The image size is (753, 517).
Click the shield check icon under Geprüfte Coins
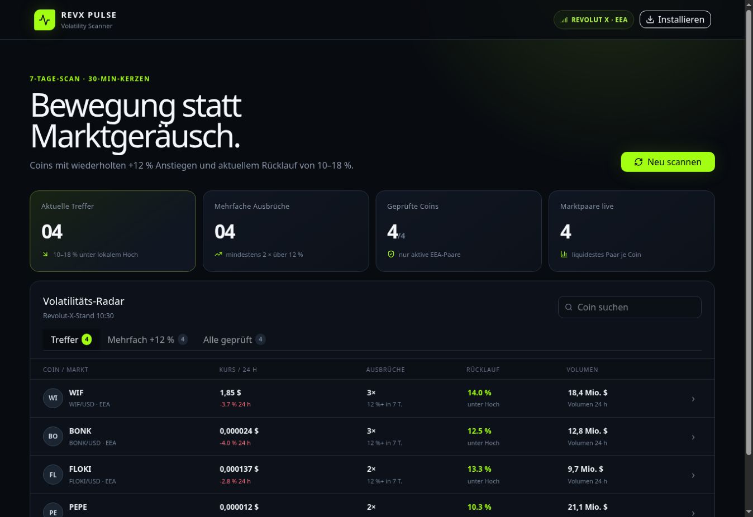click(391, 255)
